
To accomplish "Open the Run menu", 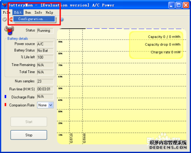I will click(x=28, y=13).
